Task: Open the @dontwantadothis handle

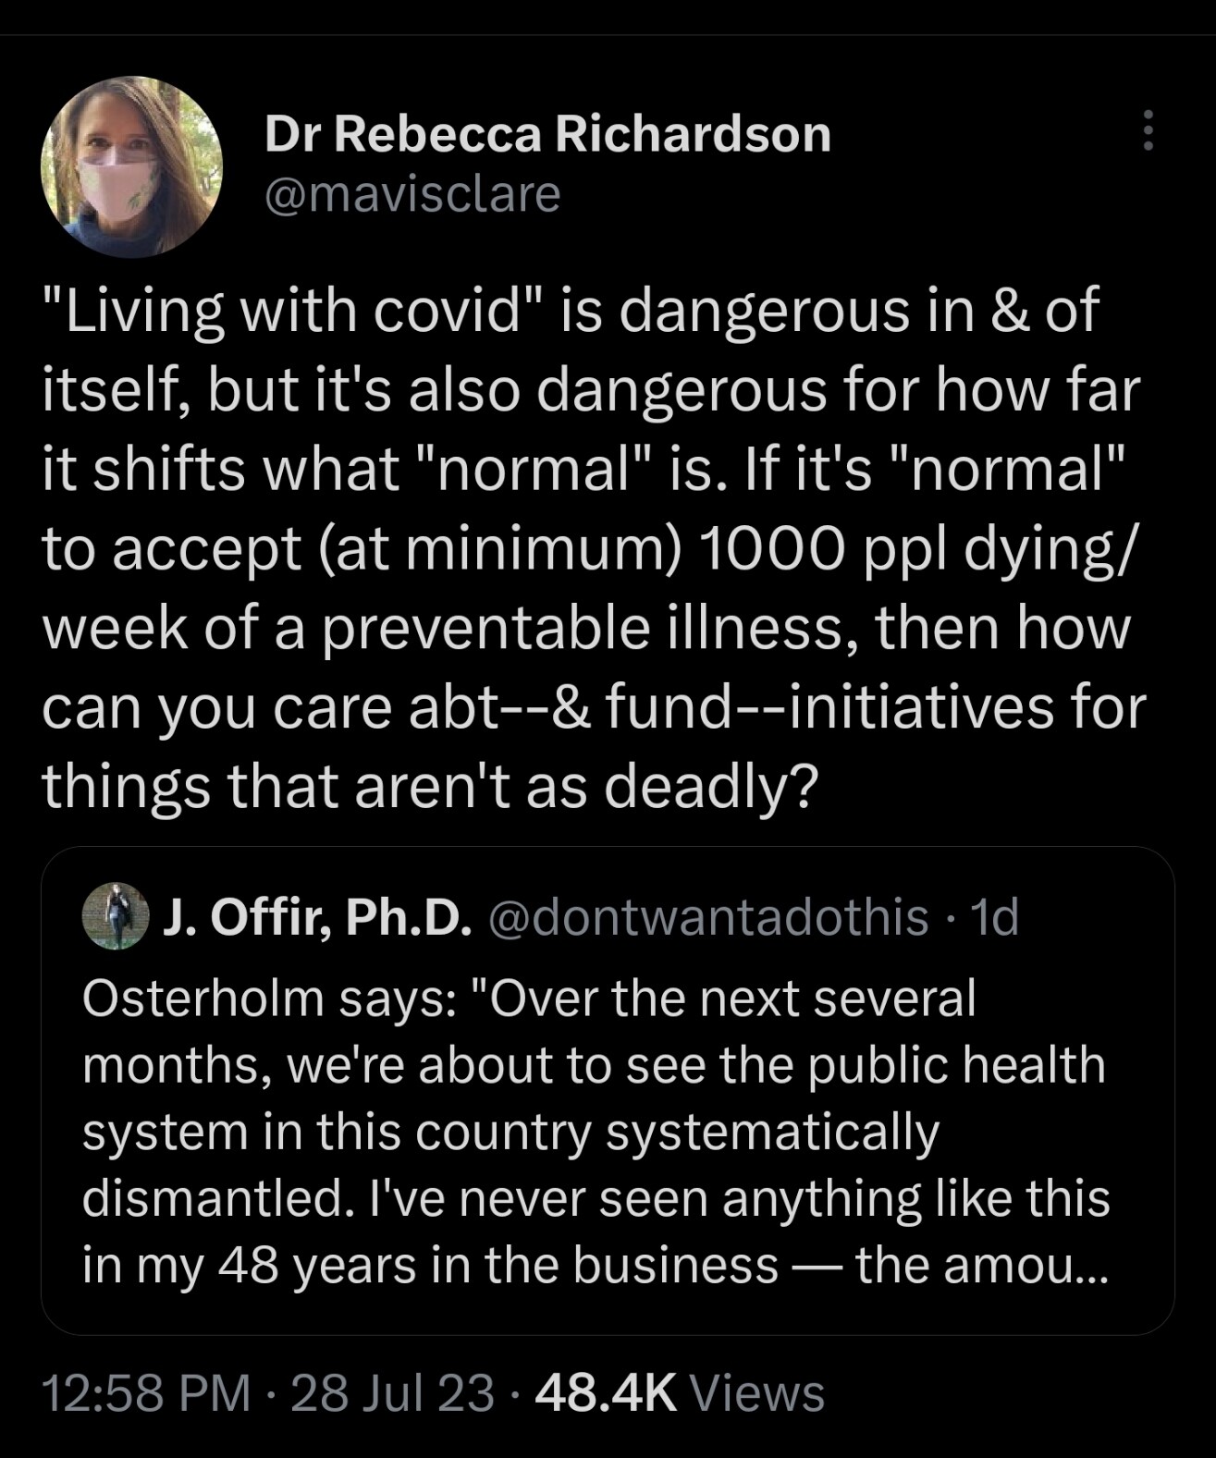Action: [x=707, y=917]
